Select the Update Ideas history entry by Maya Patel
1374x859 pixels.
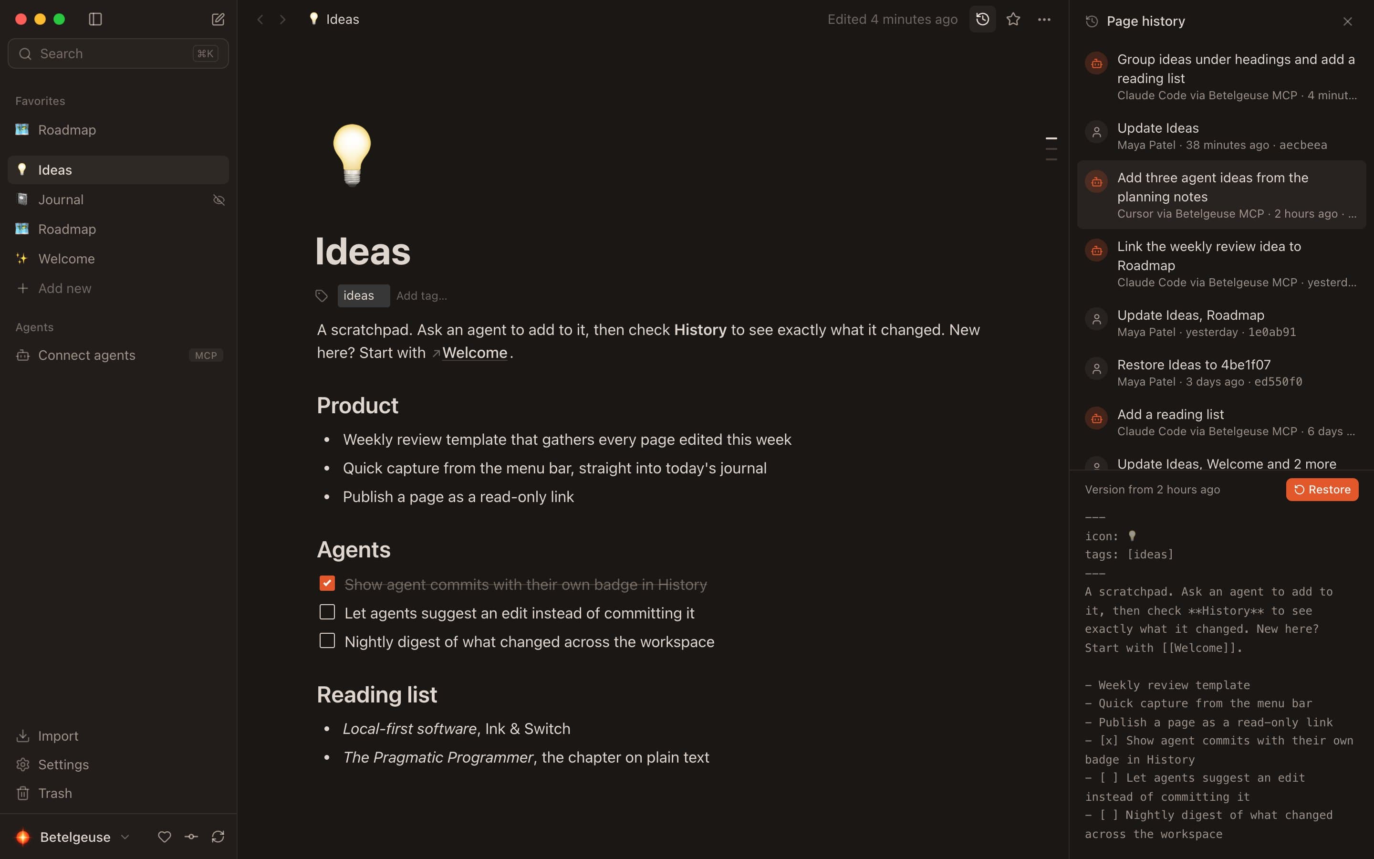[x=1221, y=136]
